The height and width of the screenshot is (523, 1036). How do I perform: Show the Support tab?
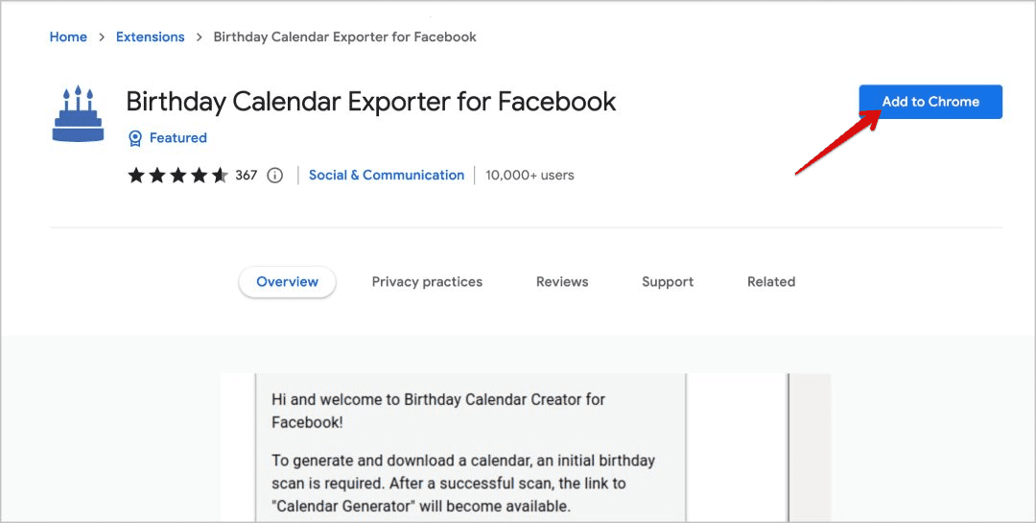point(668,282)
